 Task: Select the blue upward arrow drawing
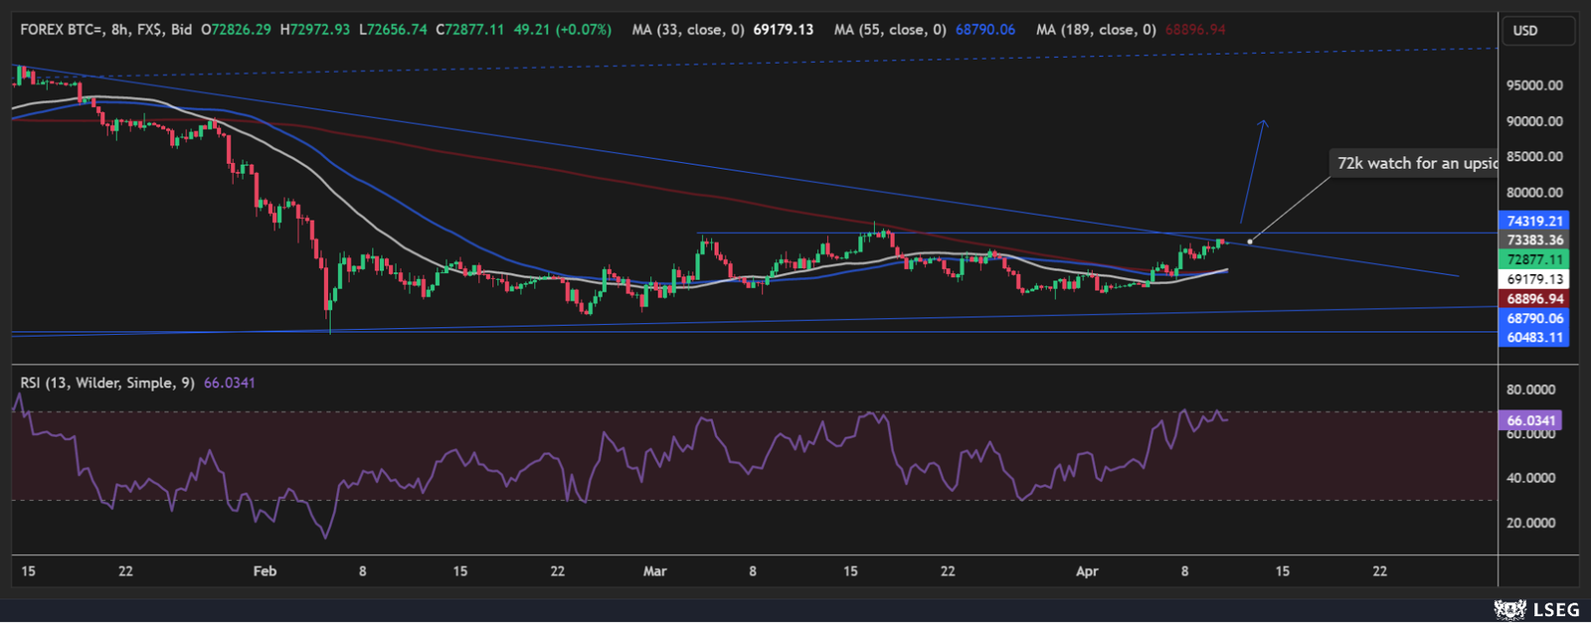tap(1252, 169)
